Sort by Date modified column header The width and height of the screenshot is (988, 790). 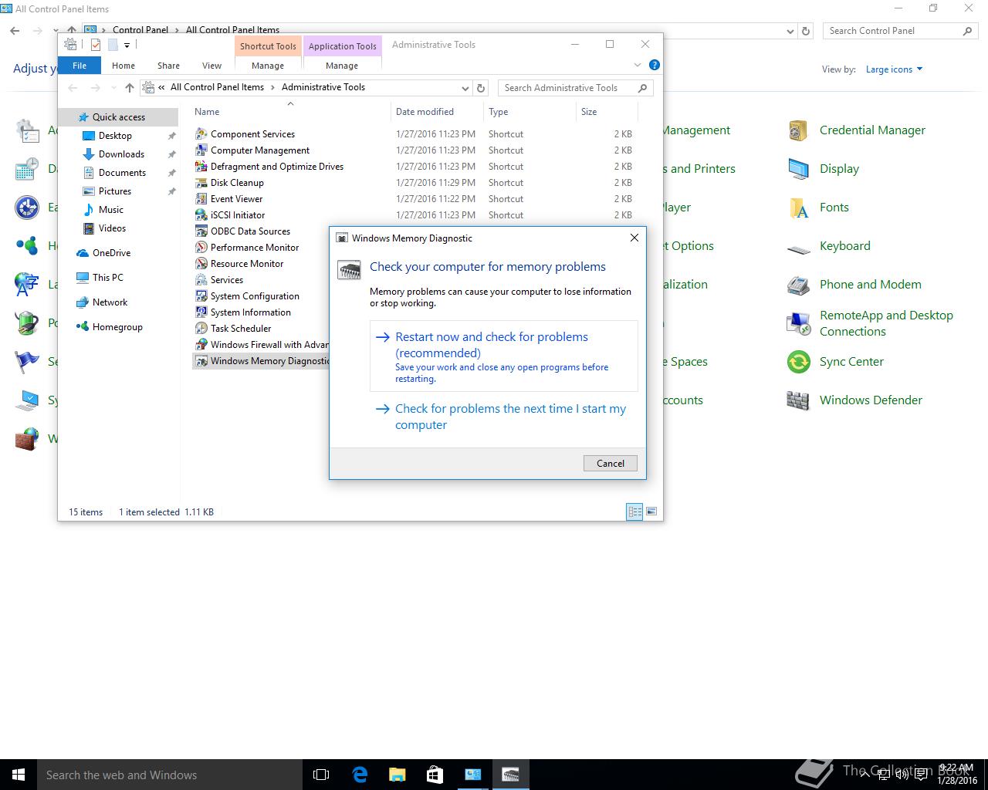tap(437, 112)
